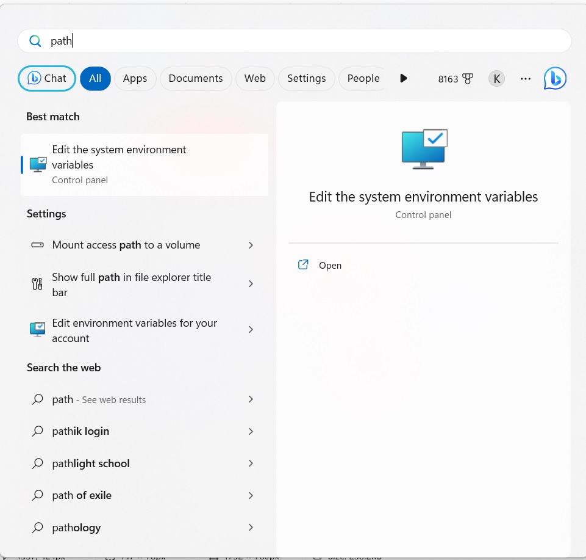The height and width of the screenshot is (560, 586).
Task: Search the web for 'path of exile'
Action: point(145,495)
